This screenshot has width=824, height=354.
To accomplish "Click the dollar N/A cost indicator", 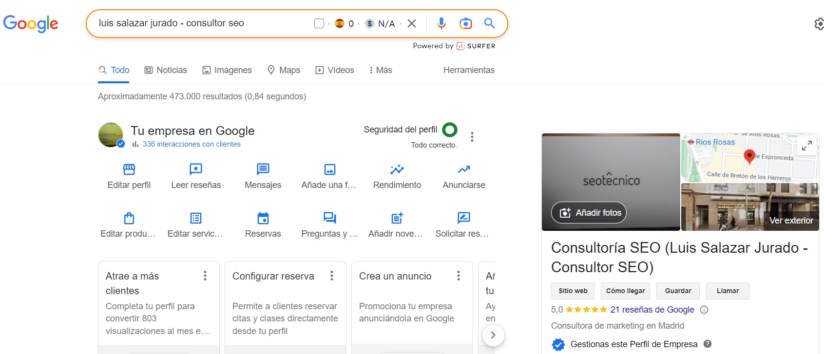I will click(x=380, y=23).
